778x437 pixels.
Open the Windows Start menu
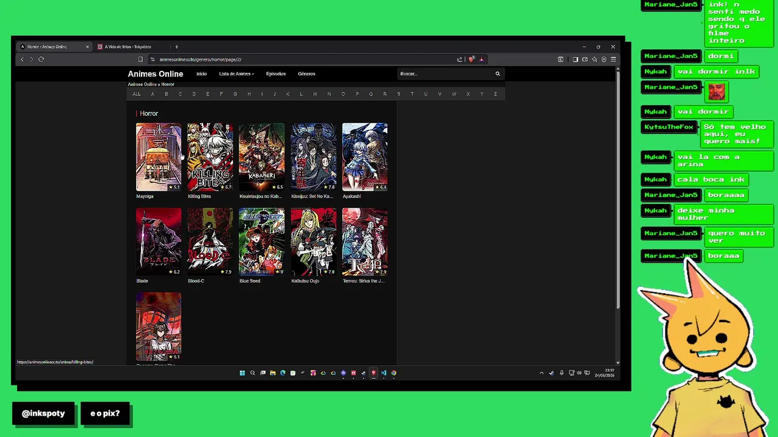point(242,373)
